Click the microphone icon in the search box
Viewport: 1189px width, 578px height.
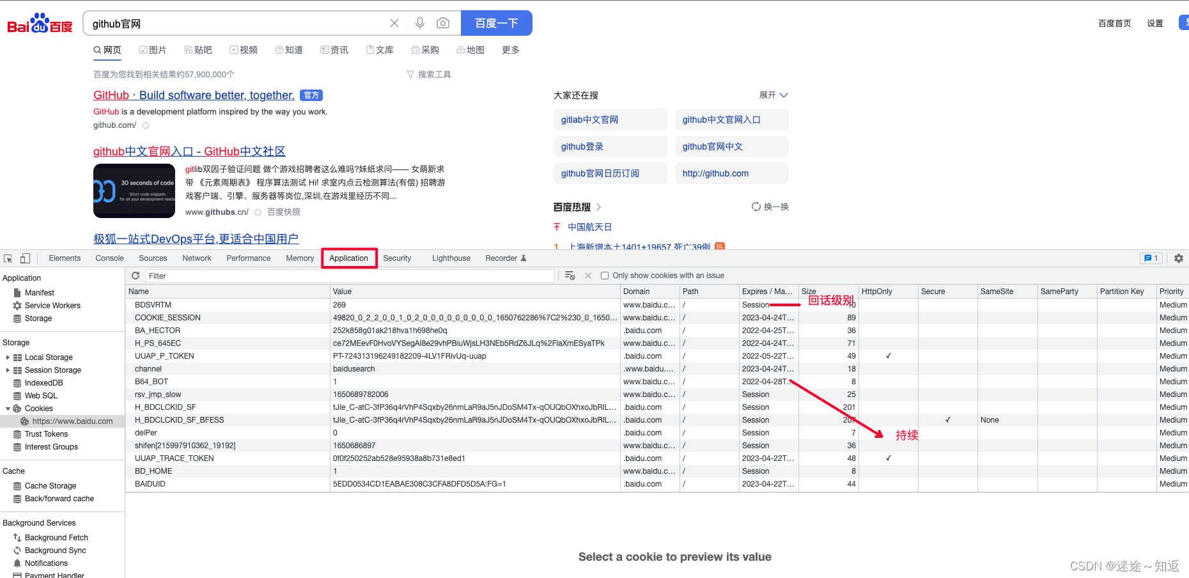tap(419, 22)
